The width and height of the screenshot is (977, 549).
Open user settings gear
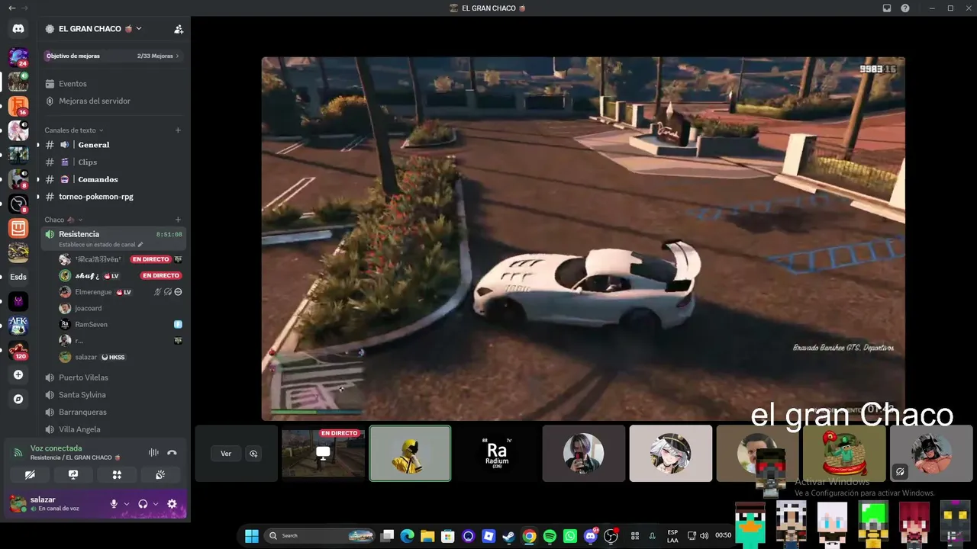(x=172, y=504)
